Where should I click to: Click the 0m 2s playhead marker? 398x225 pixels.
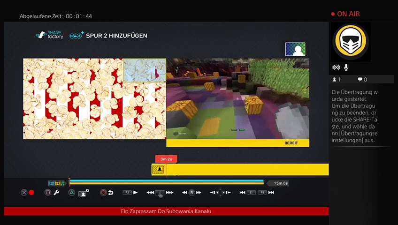tap(166, 159)
